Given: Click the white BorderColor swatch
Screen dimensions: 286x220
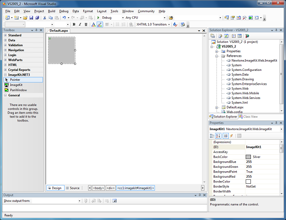Looking at the screenshot, I should pyautogui.click(x=248, y=182).
